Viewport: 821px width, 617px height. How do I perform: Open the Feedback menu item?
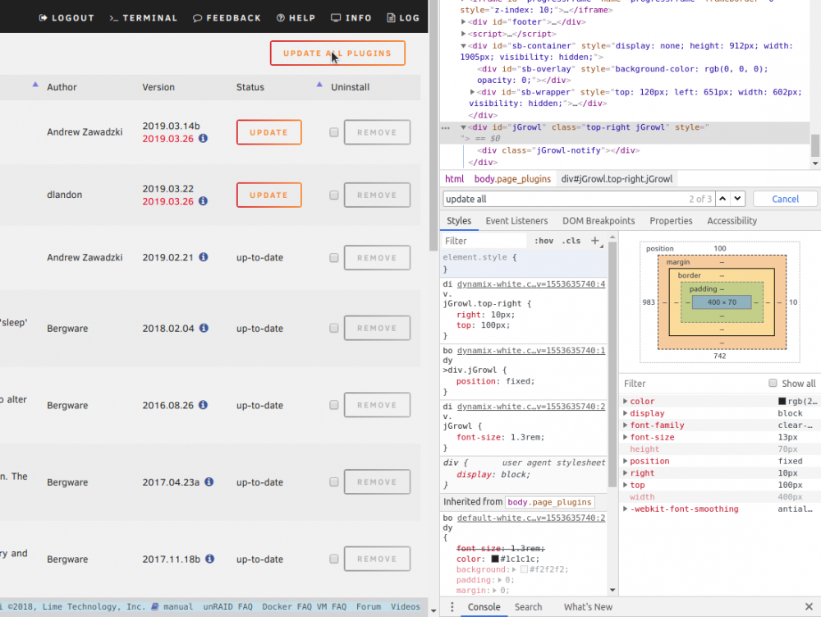[x=227, y=18]
